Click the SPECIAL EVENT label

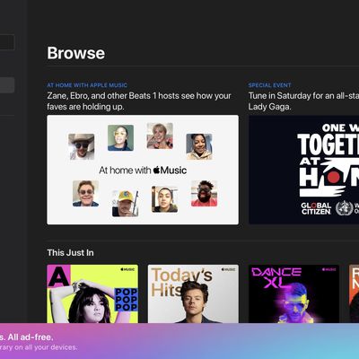pos(269,85)
